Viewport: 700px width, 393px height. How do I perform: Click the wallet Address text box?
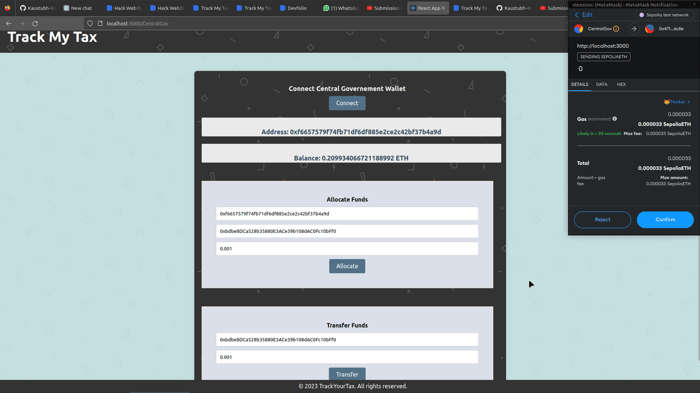point(351,127)
